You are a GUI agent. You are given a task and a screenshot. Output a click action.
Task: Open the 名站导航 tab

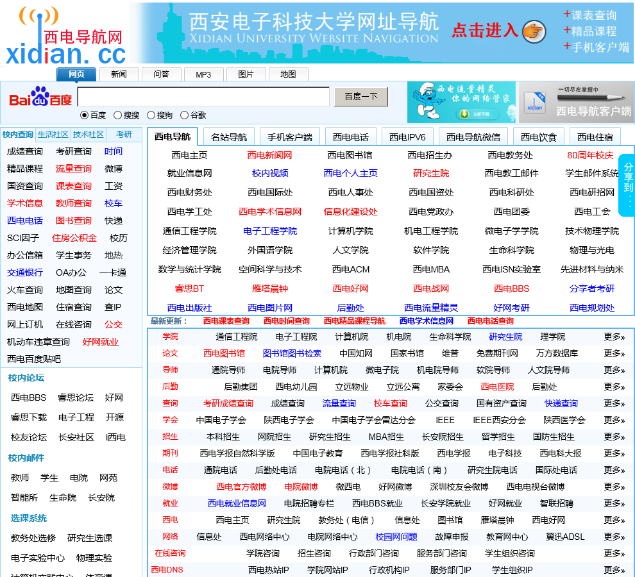[x=229, y=137]
